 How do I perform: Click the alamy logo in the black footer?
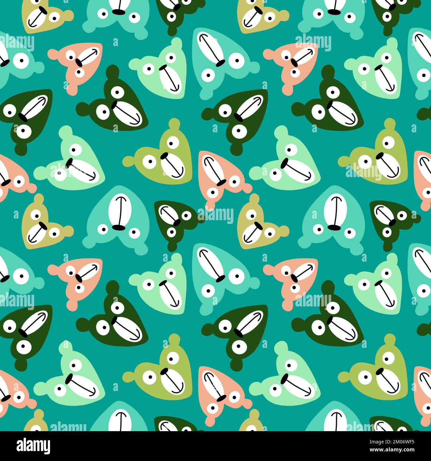click(x=33, y=445)
